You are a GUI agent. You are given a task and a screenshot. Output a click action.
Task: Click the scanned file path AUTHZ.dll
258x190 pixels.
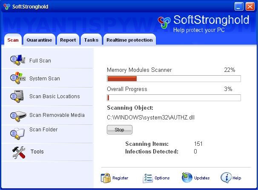tap(151, 117)
